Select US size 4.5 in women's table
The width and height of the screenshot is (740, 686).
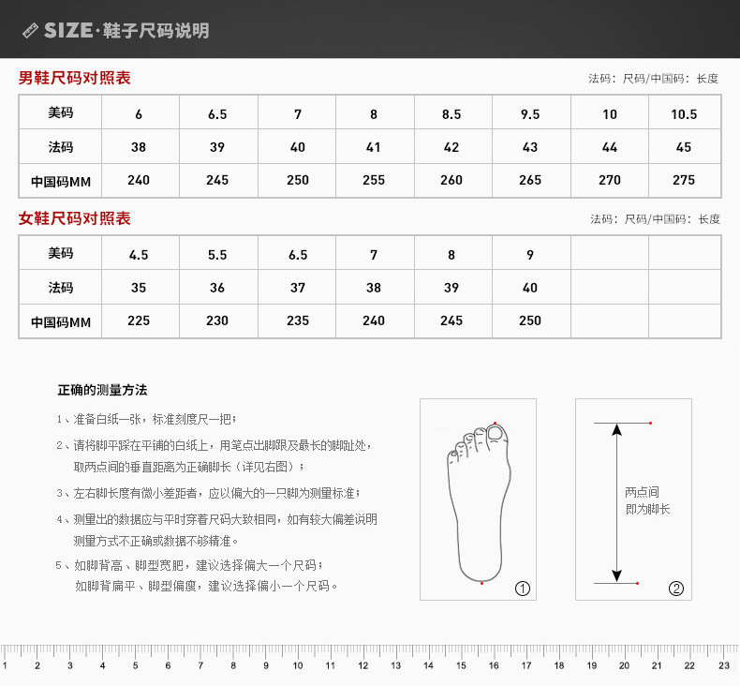(x=139, y=255)
